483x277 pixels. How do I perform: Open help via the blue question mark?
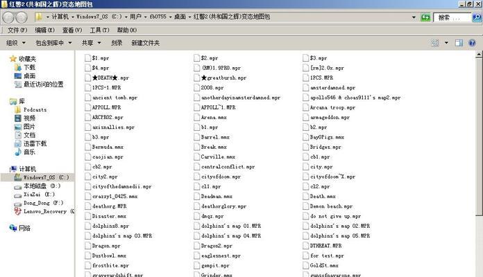point(472,43)
